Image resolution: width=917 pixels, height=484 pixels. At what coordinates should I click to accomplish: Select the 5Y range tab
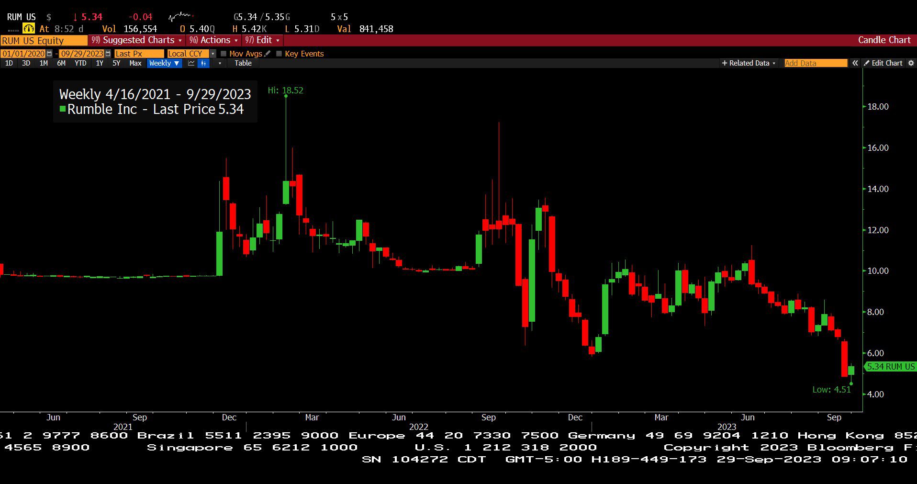point(116,63)
